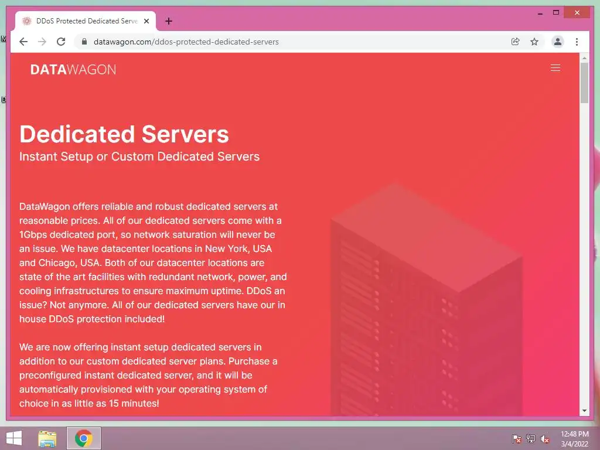Click the DATAWAGON logo

click(73, 70)
